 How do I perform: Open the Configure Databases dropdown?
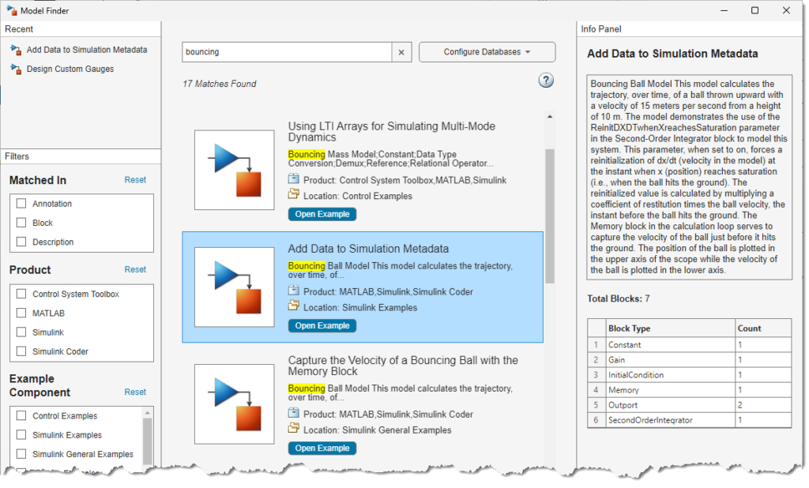[x=487, y=52]
